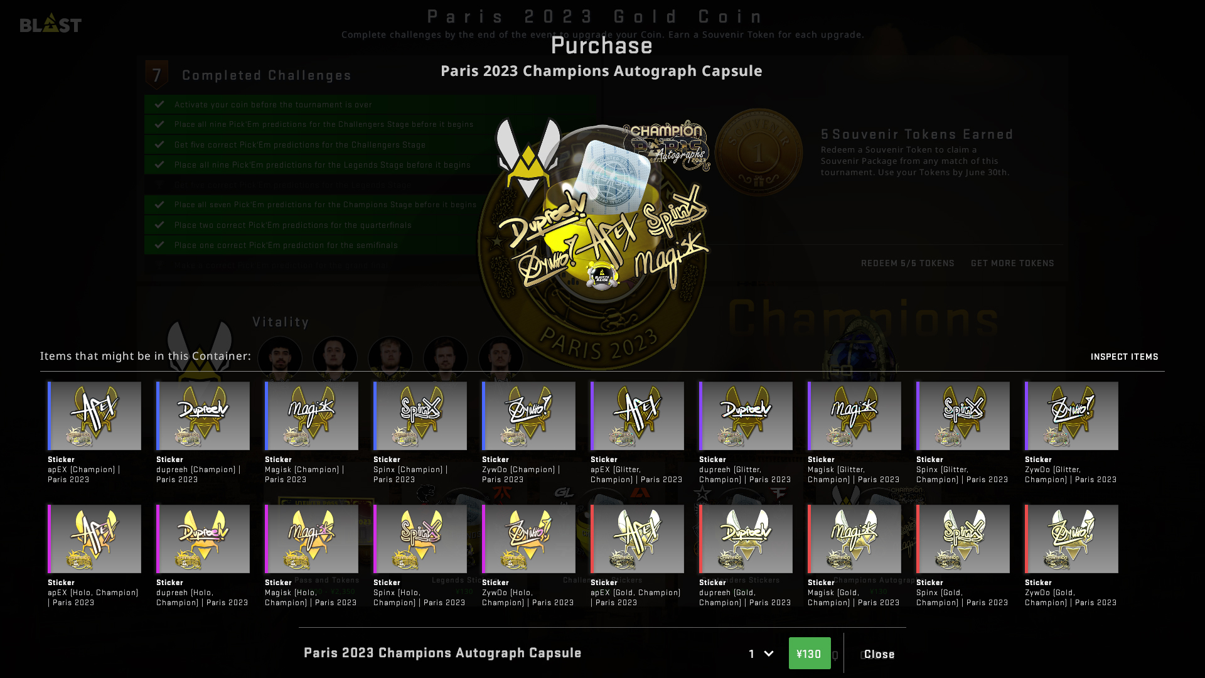Select the dupreeh (Champion) sticker icon
Image resolution: width=1205 pixels, height=678 pixels.
[203, 416]
